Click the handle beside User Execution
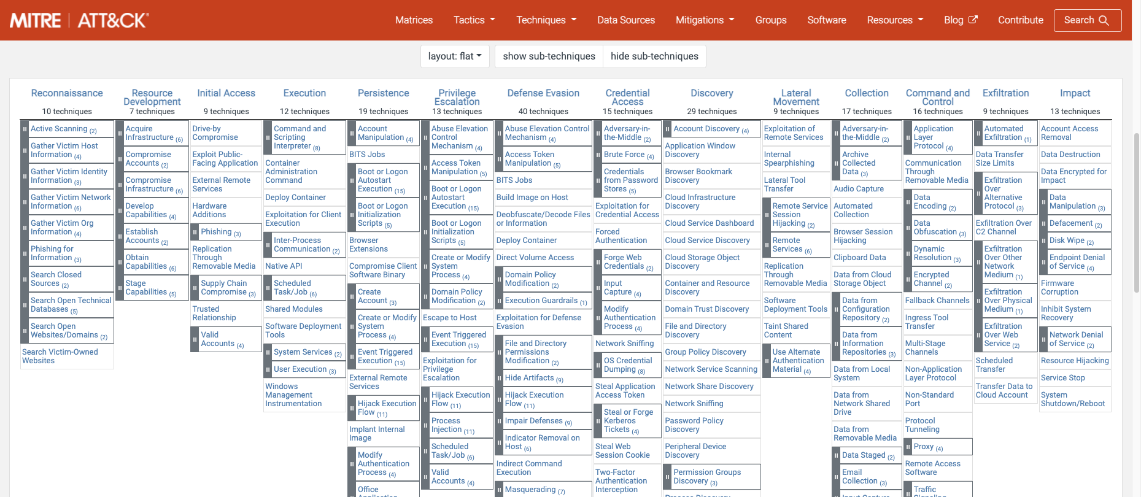Viewport: 1141px width, 497px height. coord(268,369)
